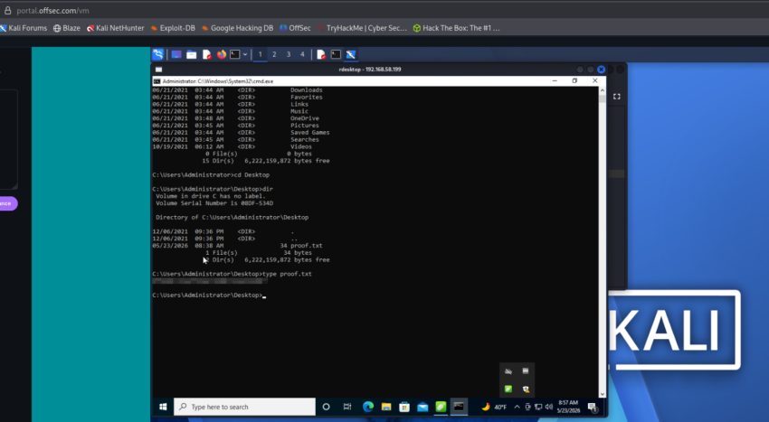Image resolution: width=769 pixels, height=422 pixels.
Task: Toggle fullscreen for the VM viewer
Action: point(616,97)
